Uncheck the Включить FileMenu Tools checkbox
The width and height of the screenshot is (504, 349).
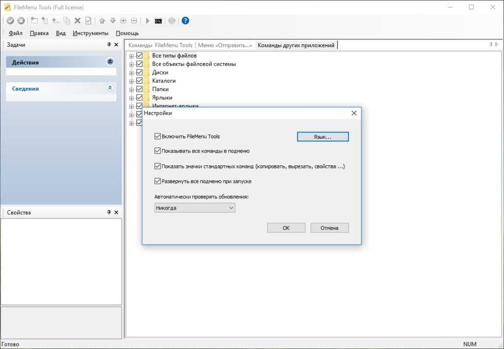point(157,136)
